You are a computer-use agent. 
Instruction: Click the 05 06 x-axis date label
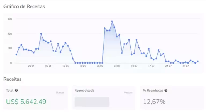[48, 66]
